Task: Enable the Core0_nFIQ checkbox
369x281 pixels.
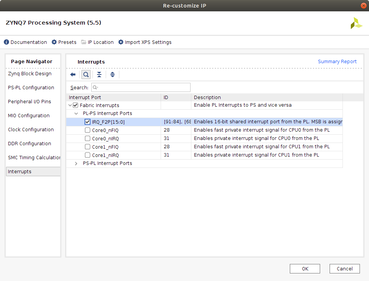Action: pyautogui.click(x=88, y=130)
